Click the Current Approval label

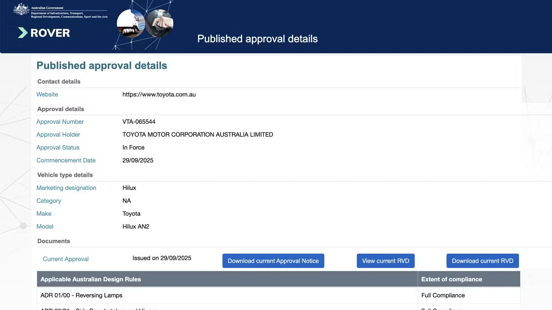coord(66,259)
